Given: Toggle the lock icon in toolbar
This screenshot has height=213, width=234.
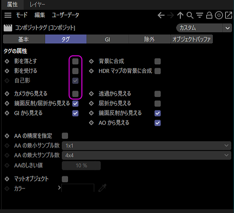Looking at the screenshot, I should coord(209,15).
